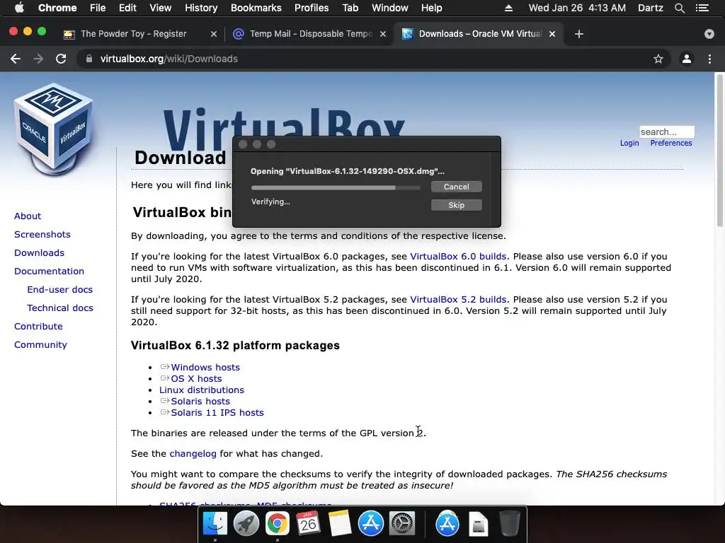This screenshot has height=543, width=725.
Task: Open the Window menu
Action: [390, 8]
